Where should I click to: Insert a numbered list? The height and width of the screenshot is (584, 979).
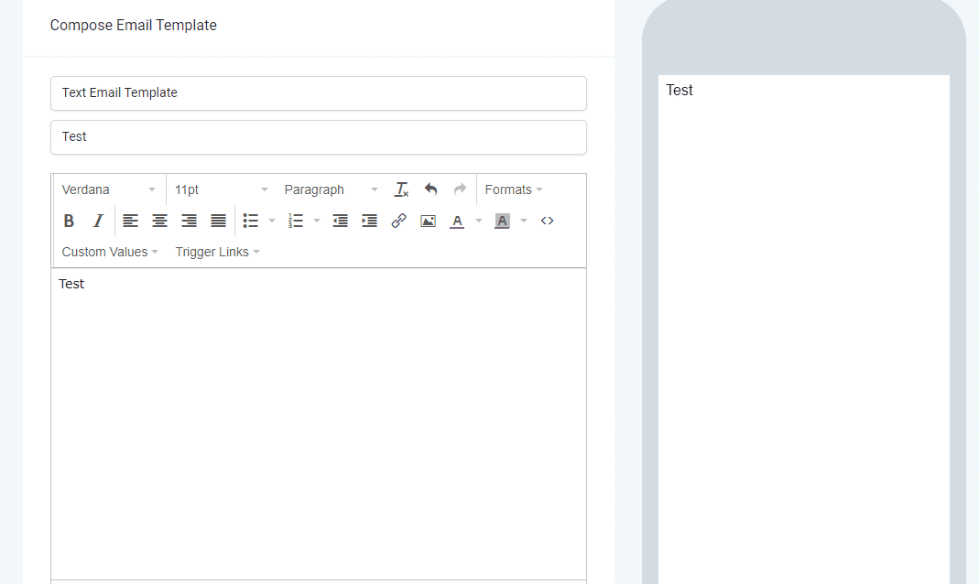295,221
